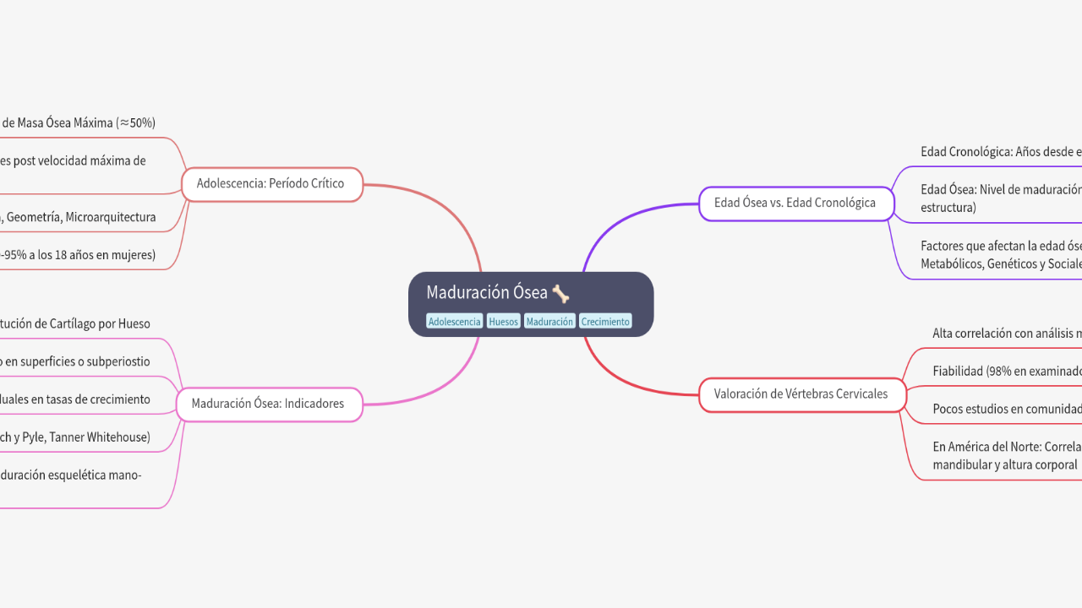Screen dimensions: 1082x608
Task: Click 'de Masa Ósea Máxima (≈50%)' text
Action: (x=78, y=122)
